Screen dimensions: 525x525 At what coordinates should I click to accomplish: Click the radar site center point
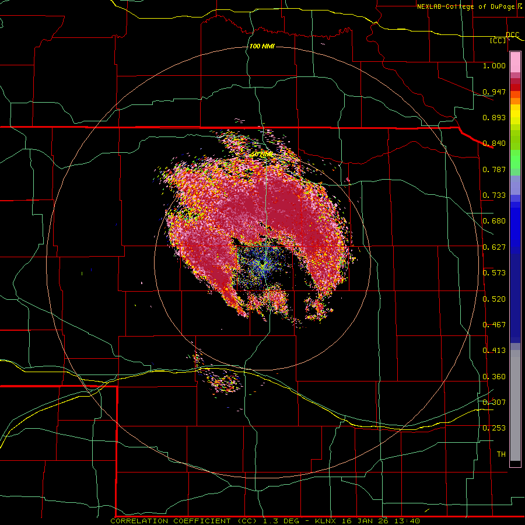point(263,263)
